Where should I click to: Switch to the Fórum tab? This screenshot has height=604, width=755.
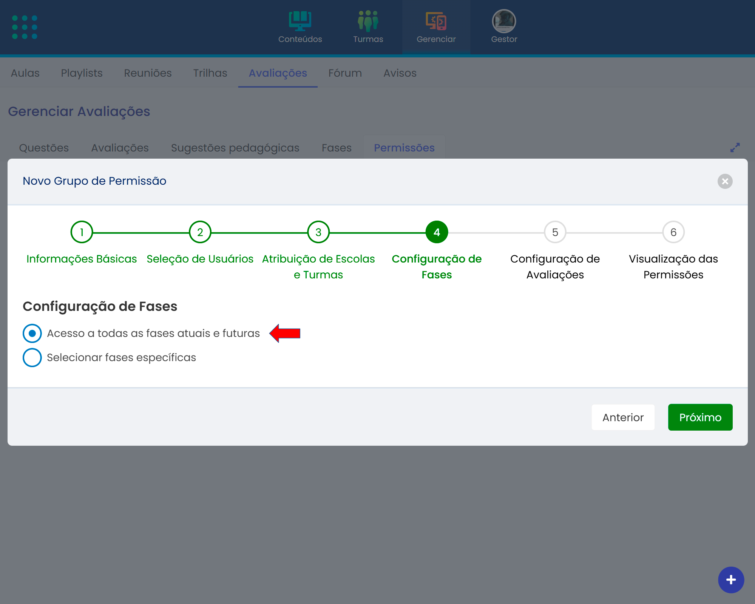coord(345,73)
